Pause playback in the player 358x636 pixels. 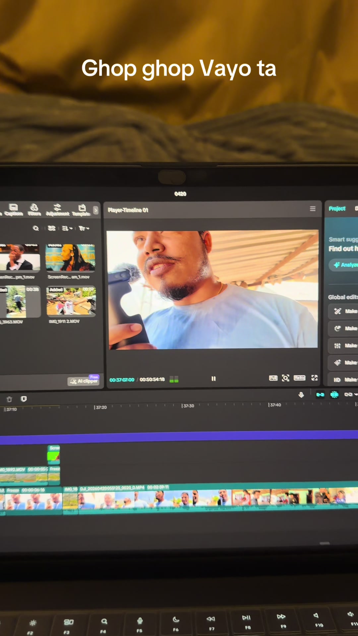[x=213, y=379]
